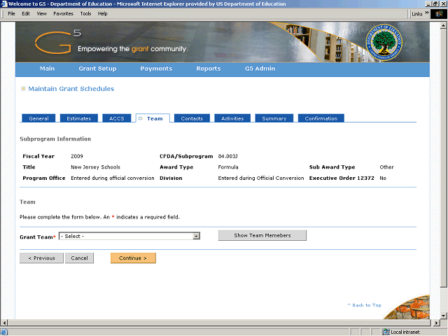This screenshot has width=448, height=336.
Task: Click the Links toolbar label
Action: [x=417, y=14]
